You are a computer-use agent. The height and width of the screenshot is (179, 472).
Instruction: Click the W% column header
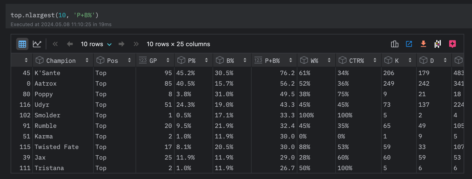point(314,61)
